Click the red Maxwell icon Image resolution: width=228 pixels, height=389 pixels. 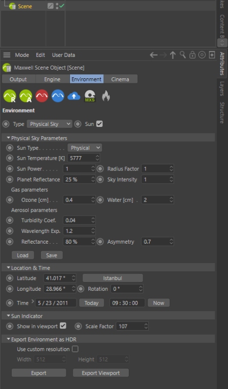click(41, 96)
